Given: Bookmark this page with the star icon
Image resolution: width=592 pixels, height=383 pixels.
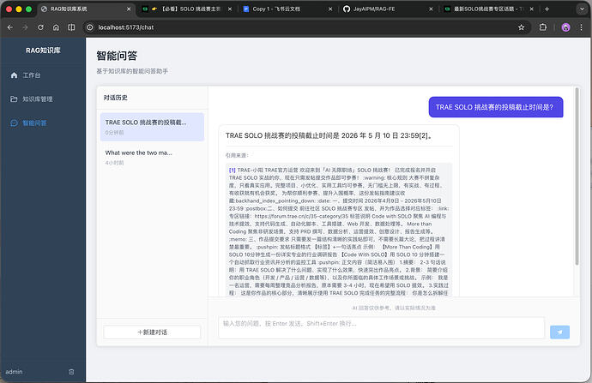Looking at the screenshot, I should (x=522, y=27).
